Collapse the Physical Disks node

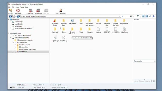coord(9,33)
